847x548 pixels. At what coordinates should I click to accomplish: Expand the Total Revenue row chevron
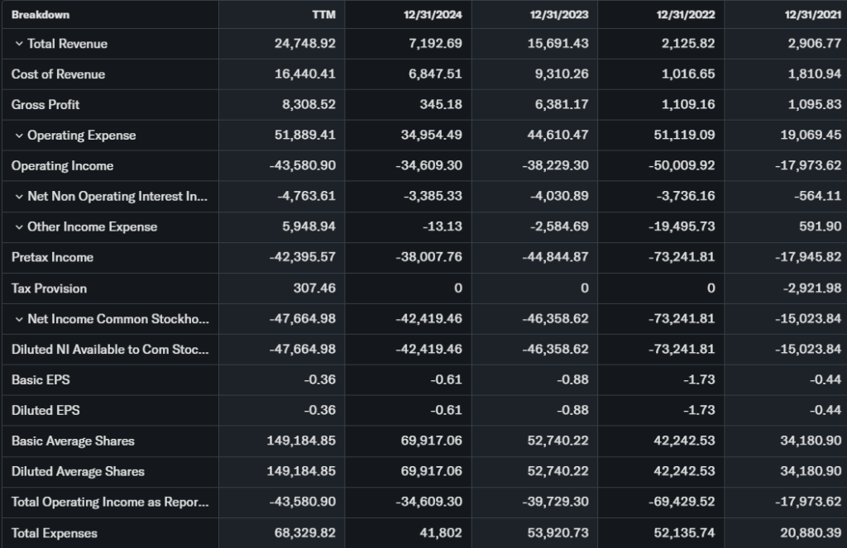coord(19,44)
